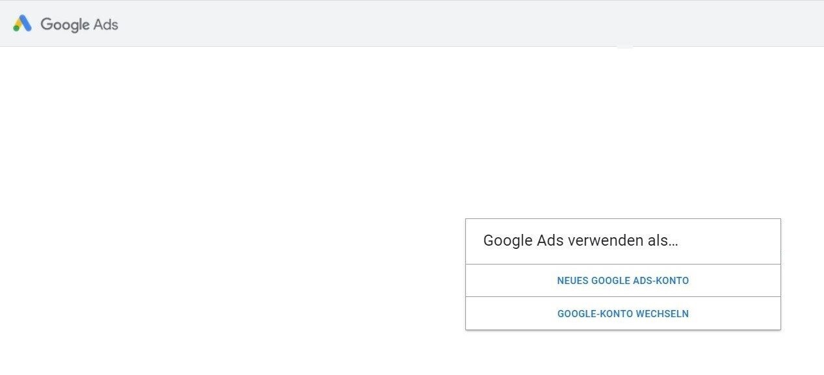
Task: Click blank space right of Google-Konto wechseln text
Action: coord(734,313)
